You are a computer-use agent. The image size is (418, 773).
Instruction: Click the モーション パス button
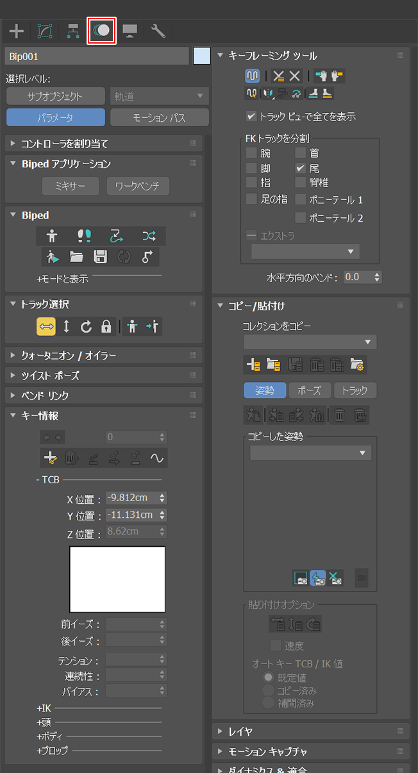[159, 118]
